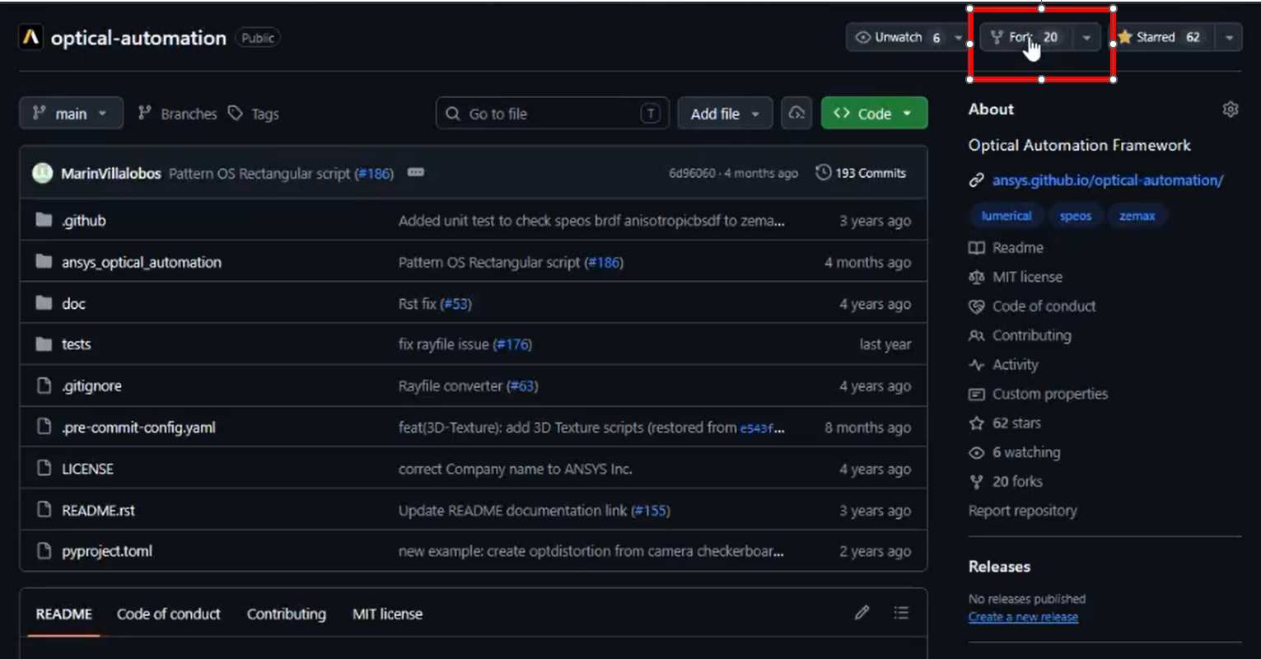The width and height of the screenshot is (1261, 659).
Task: Fork the repository
Action: [x=1026, y=37]
